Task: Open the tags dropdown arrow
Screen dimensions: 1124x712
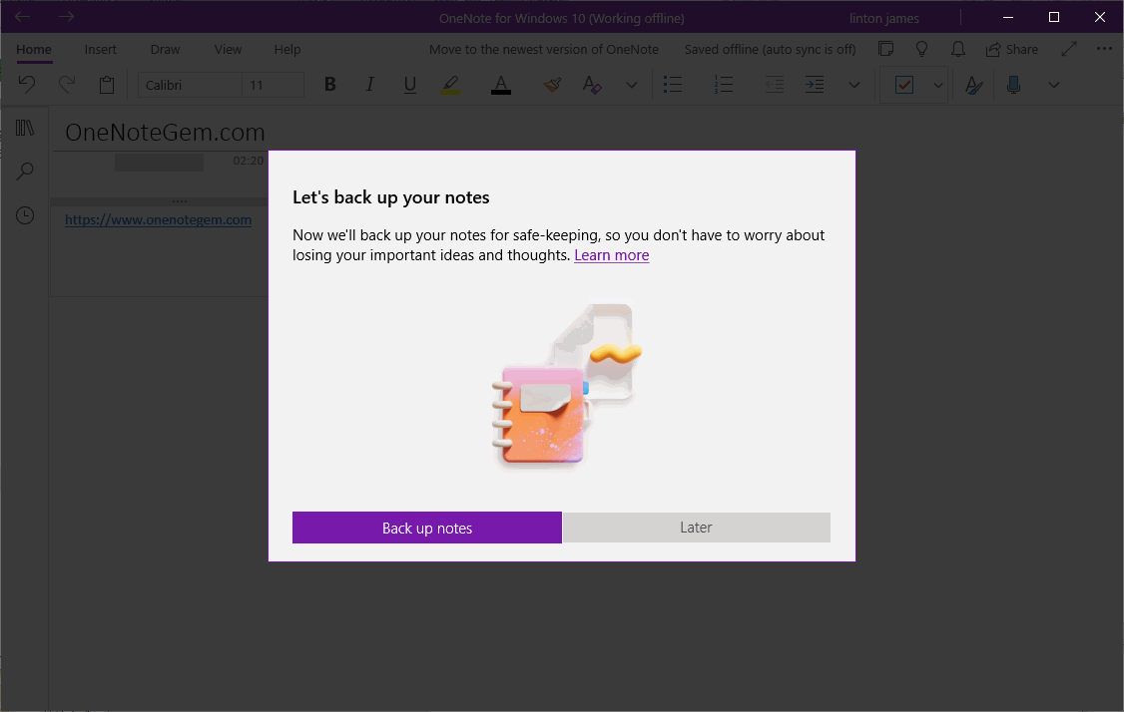Action: pyautogui.click(x=937, y=85)
